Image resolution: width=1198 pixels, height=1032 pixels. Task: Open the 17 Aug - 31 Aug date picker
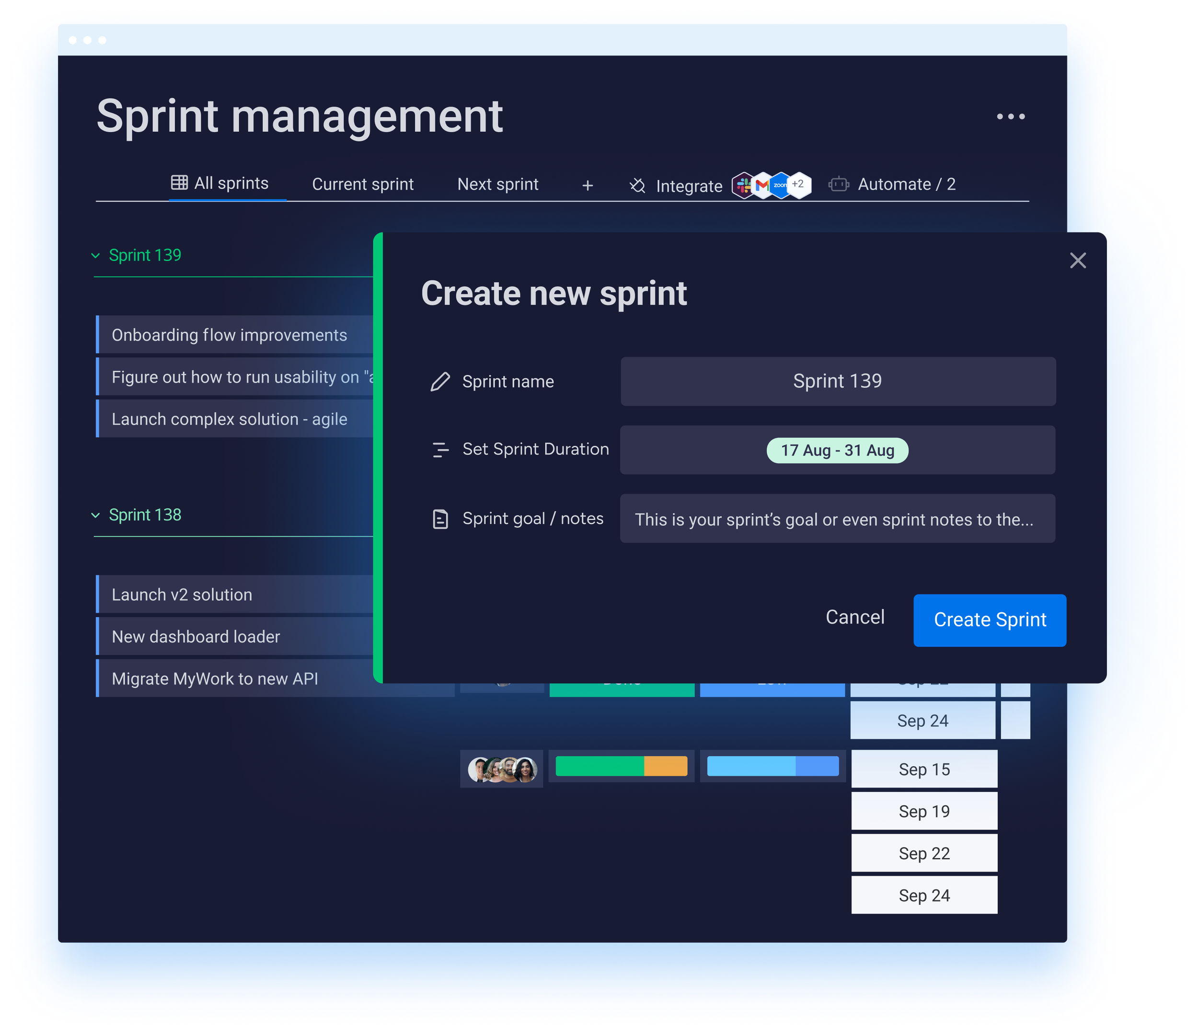coord(837,450)
